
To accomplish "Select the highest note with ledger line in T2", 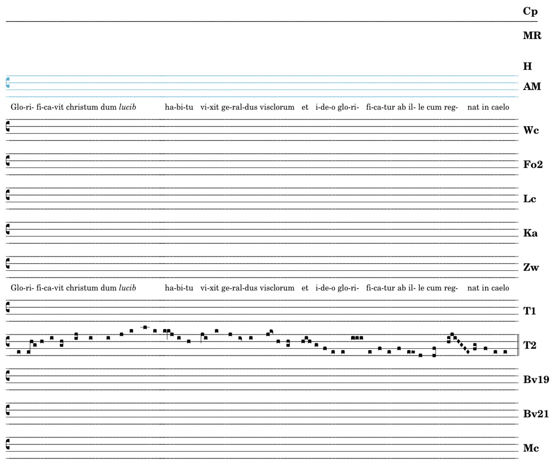I will (145, 327).
